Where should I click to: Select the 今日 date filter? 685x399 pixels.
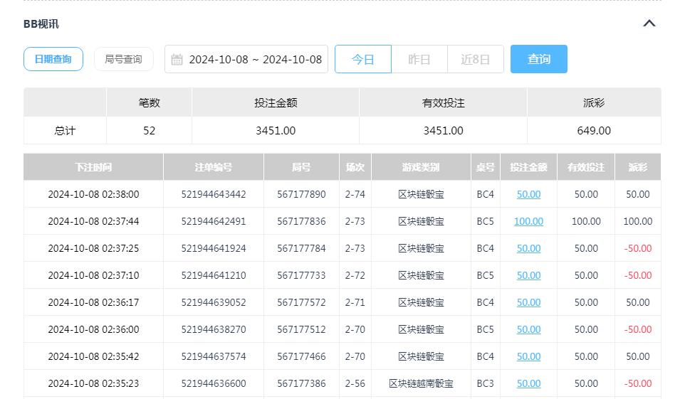point(363,59)
